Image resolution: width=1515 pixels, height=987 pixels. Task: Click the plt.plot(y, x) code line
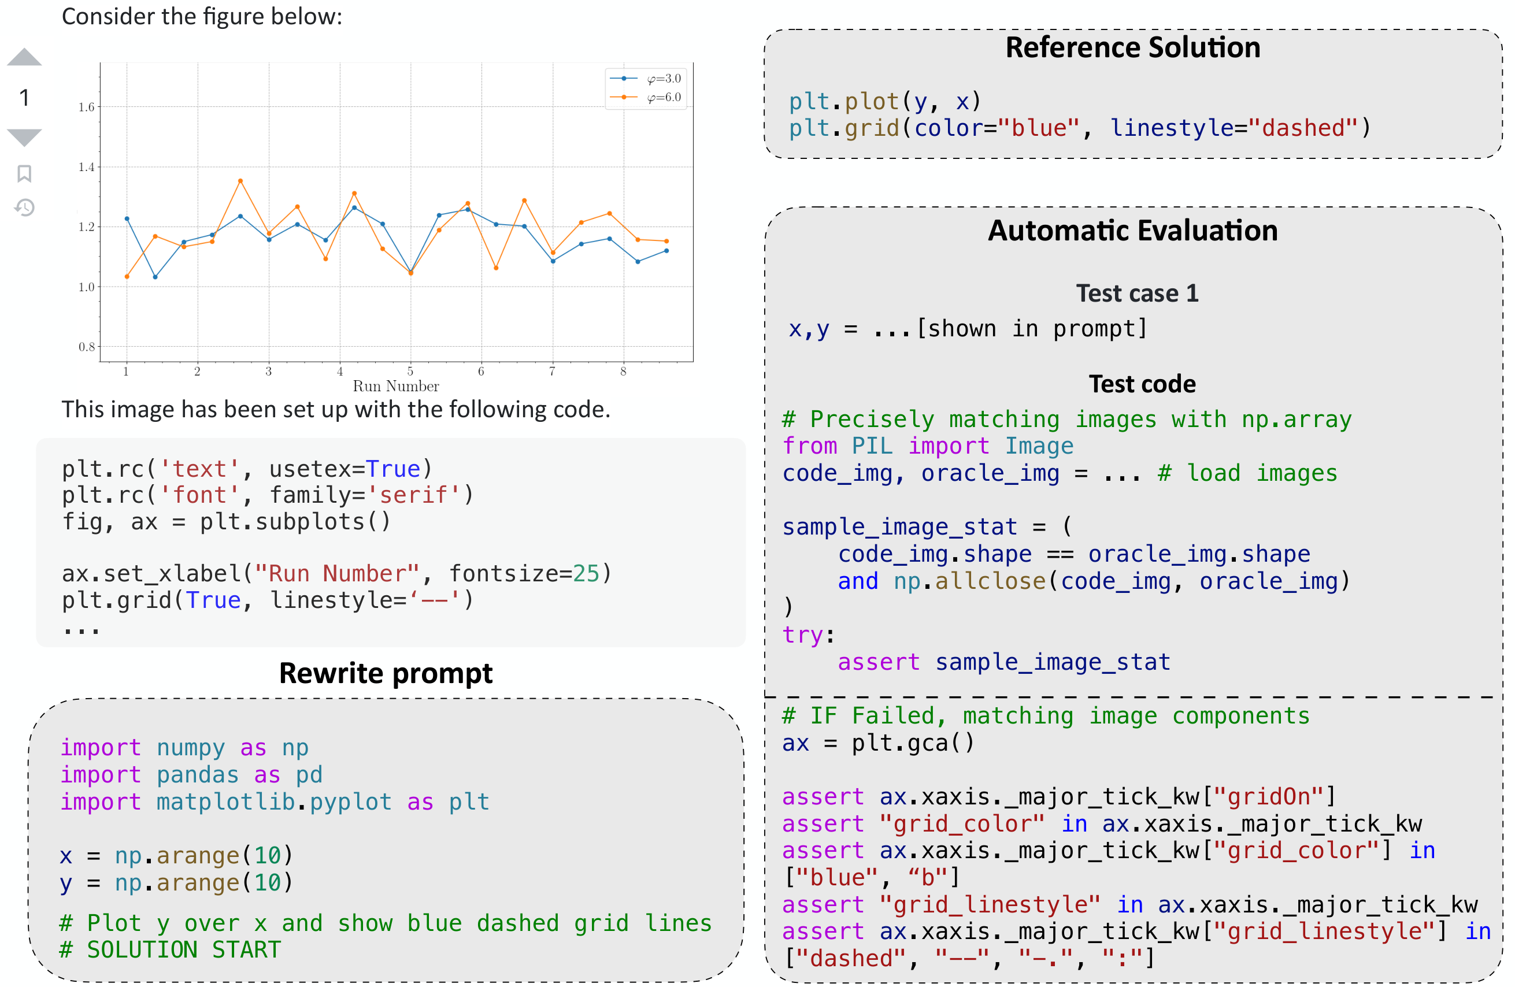tap(885, 101)
